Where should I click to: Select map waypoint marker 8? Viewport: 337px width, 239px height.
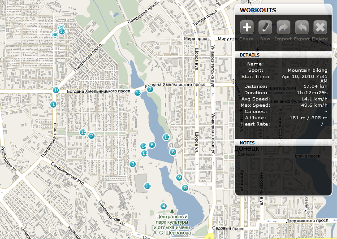(173, 152)
